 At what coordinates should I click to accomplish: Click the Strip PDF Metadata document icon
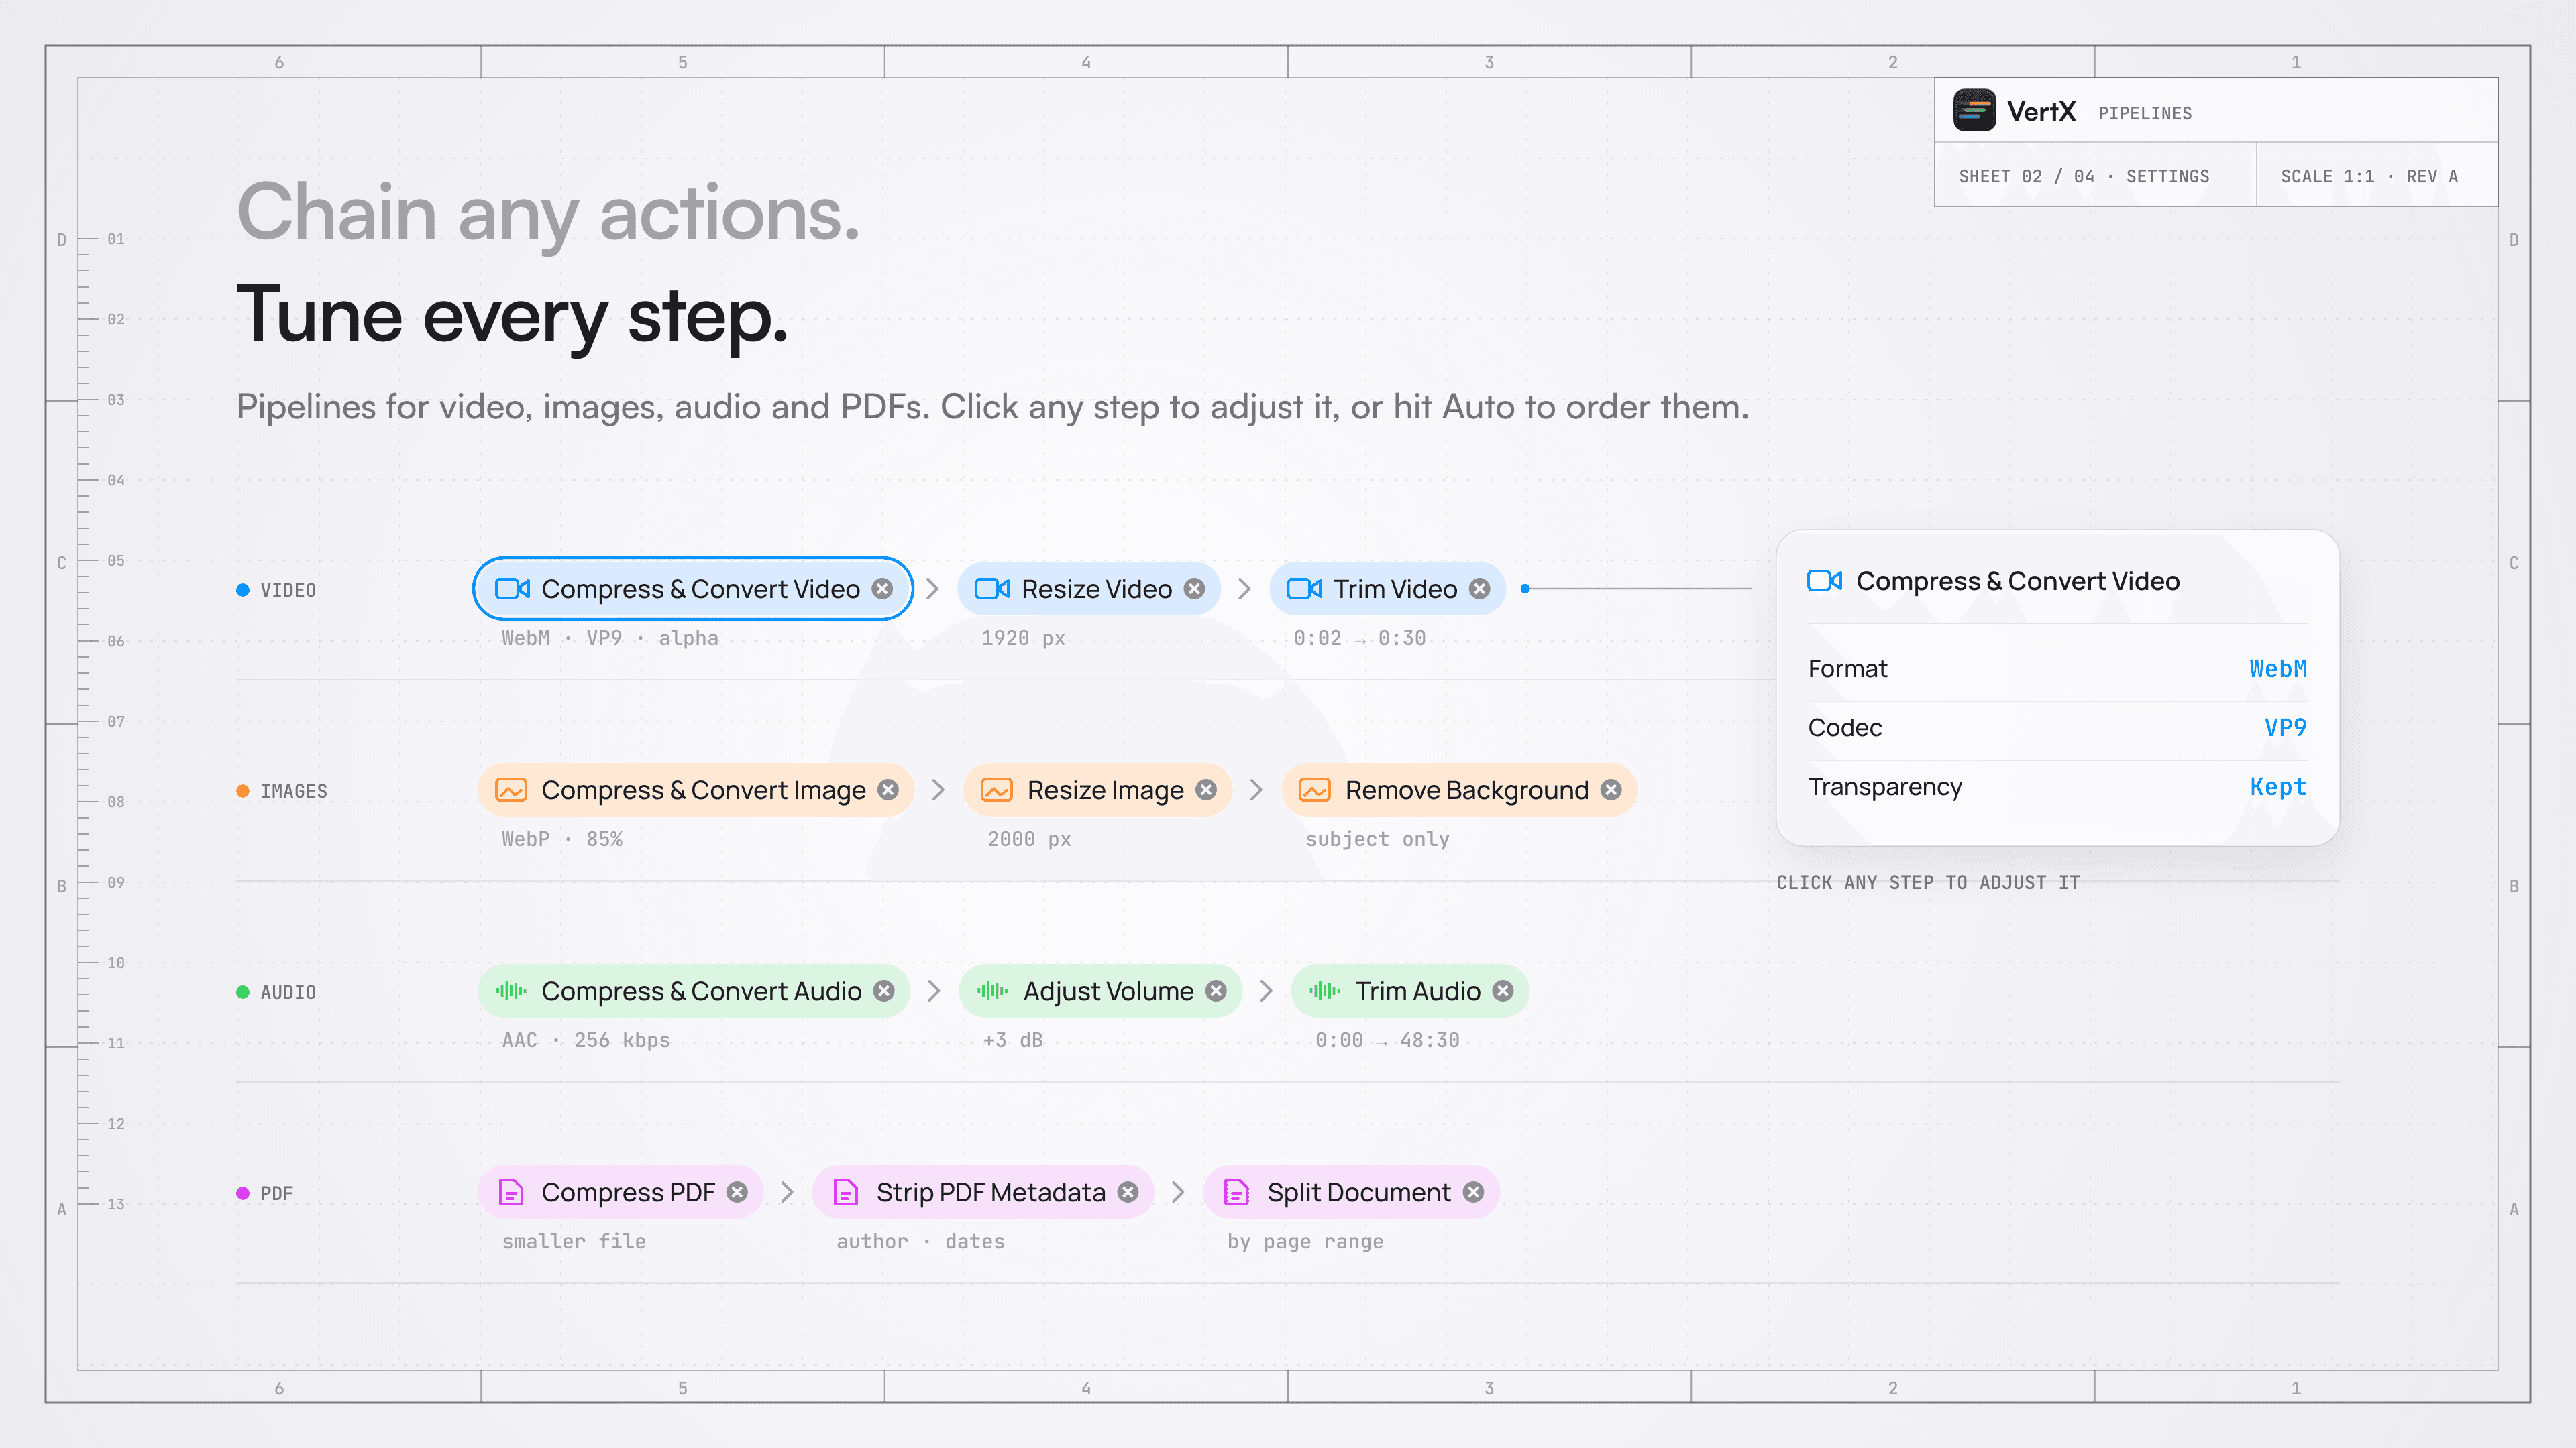[x=846, y=1192]
